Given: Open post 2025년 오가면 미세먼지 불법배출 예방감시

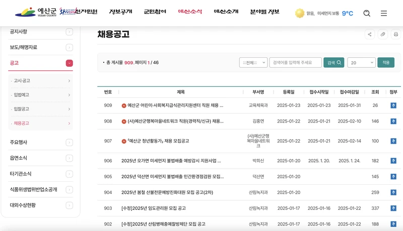Looking at the screenshot, I should click(171, 161).
